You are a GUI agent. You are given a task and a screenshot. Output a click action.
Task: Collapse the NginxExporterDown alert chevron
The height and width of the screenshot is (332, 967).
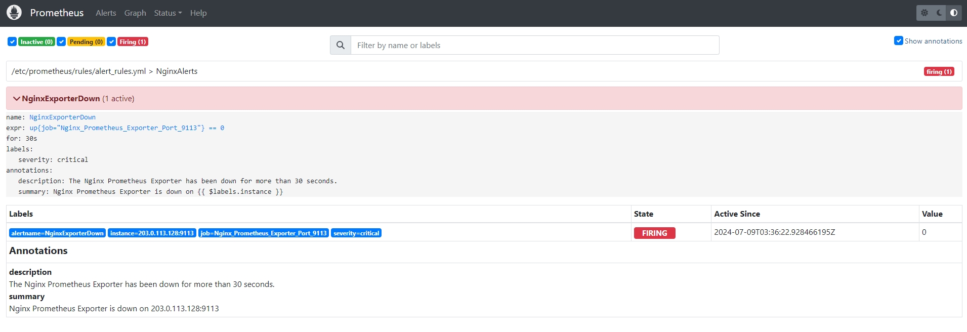(x=17, y=99)
